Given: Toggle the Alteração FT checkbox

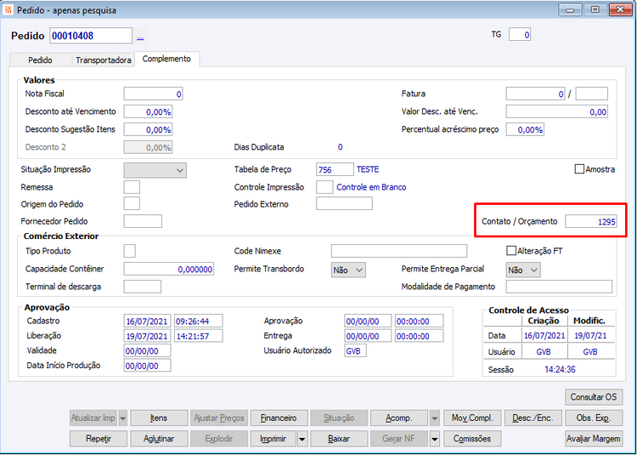Looking at the screenshot, I should [x=511, y=251].
